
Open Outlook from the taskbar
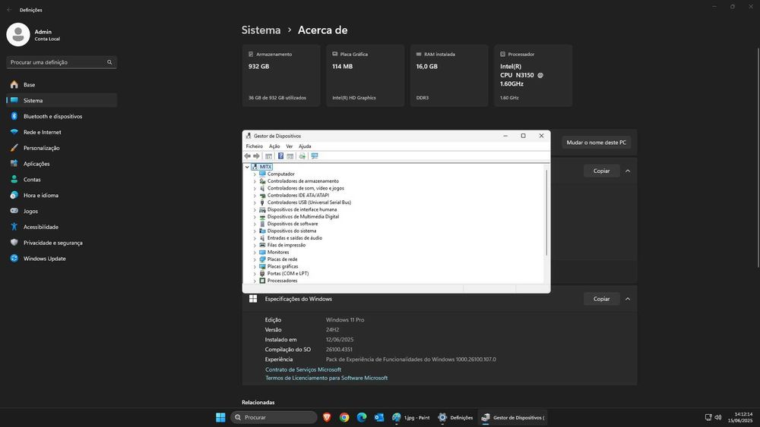click(379, 417)
